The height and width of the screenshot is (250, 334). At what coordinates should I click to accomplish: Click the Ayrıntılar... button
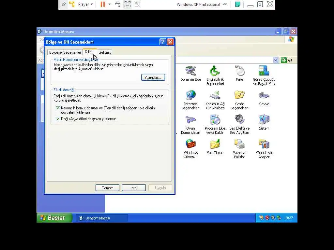[x=153, y=77]
